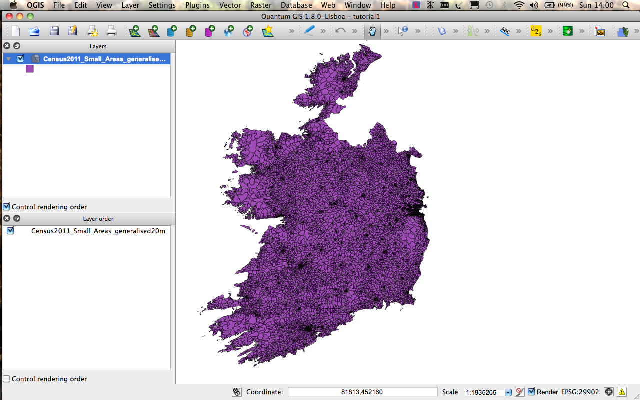This screenshot has height=400, width=640.
Task: Open the Plugins menu
Action: point(197,5)
